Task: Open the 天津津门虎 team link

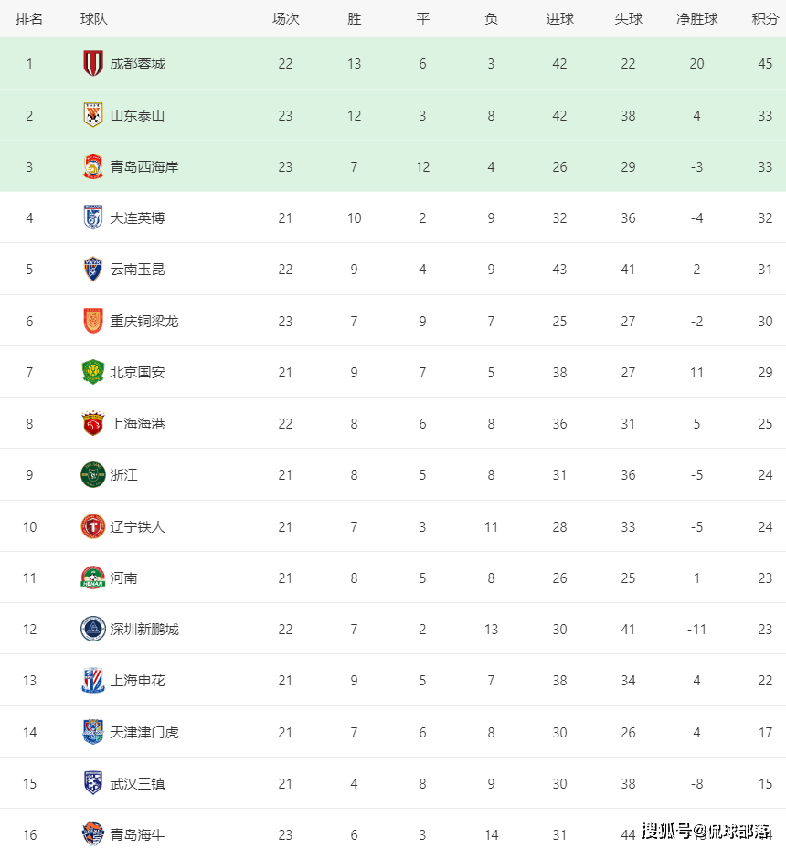Action: pyautogui.click(x=143, y=732)
